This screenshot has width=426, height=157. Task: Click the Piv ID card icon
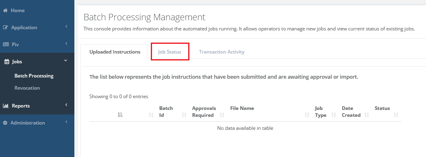pyautogui.click(x=6, y=45)
